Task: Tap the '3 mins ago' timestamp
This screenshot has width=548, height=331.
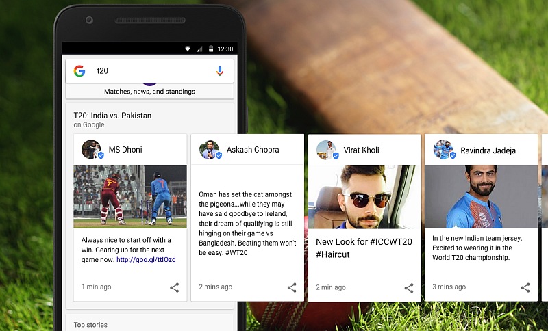Action: 449,287
